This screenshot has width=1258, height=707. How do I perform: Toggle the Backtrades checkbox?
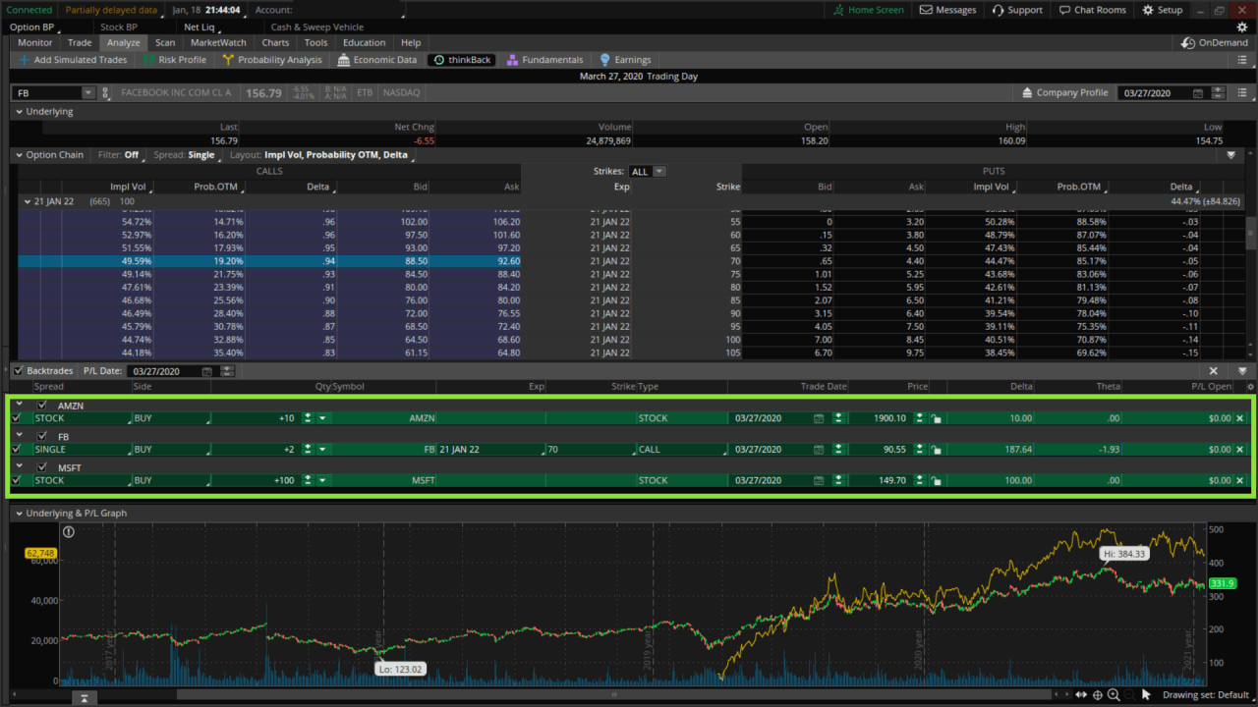18,370
